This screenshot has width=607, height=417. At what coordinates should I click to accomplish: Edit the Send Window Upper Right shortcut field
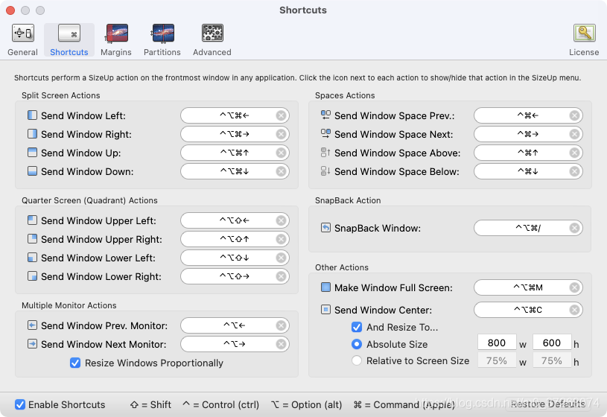[x=235, y=239]
